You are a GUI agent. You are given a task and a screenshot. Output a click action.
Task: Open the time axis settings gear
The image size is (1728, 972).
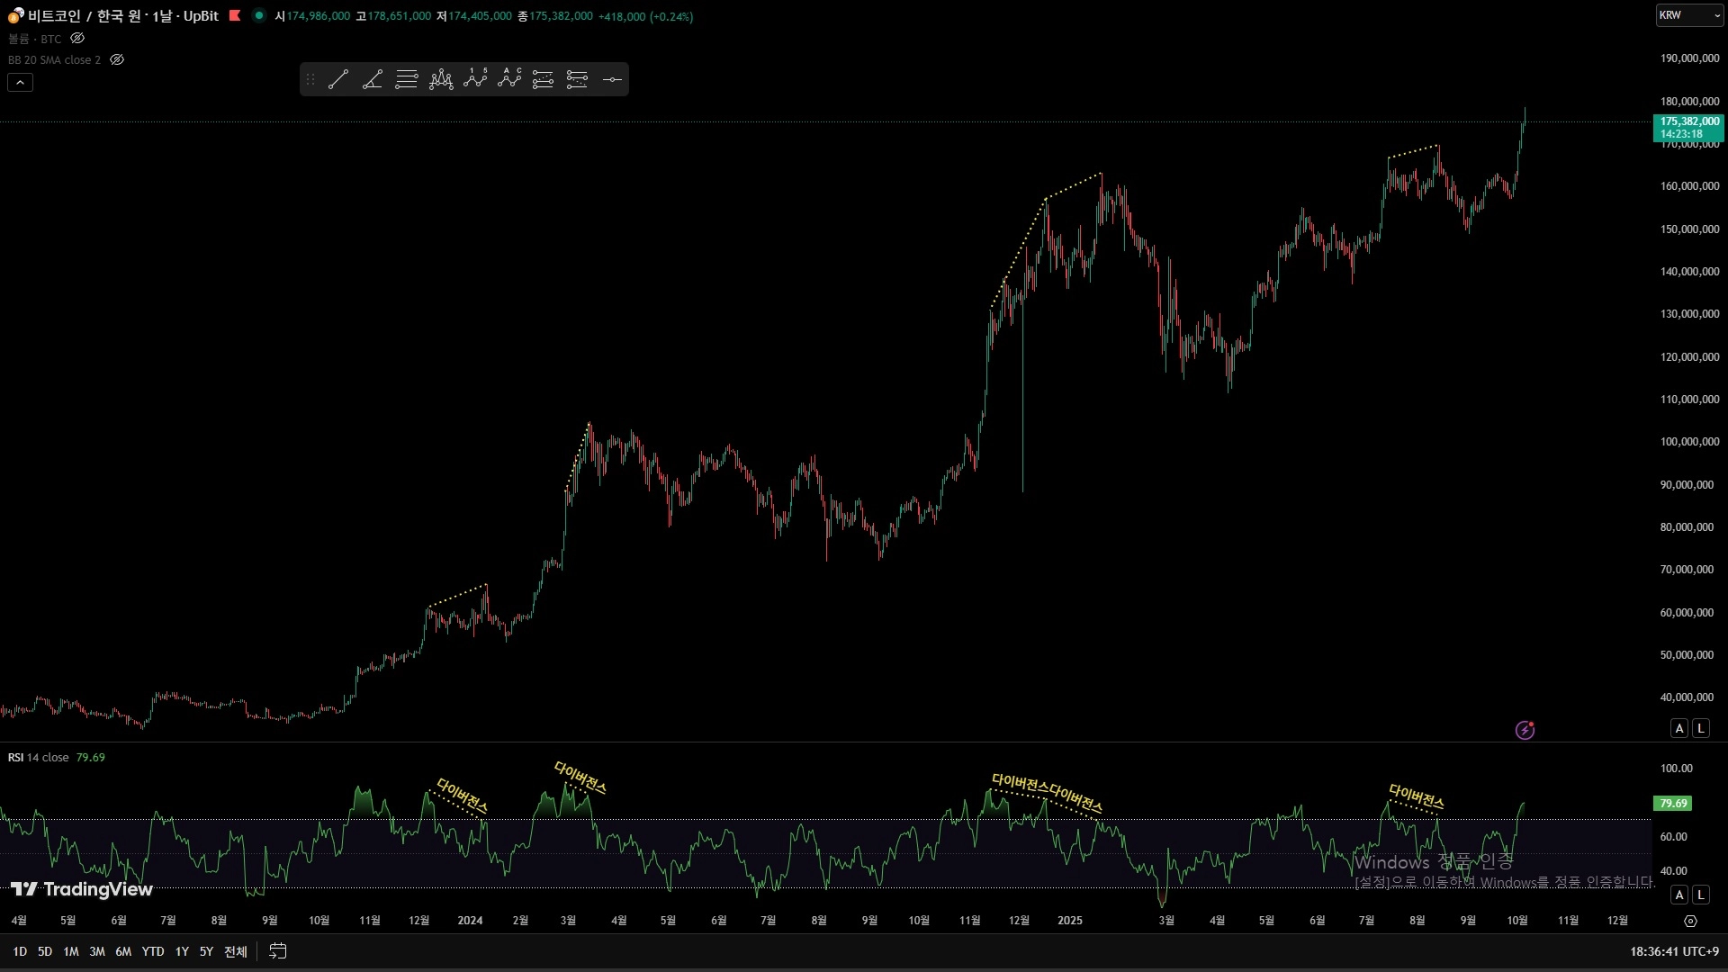point(1690,921)
